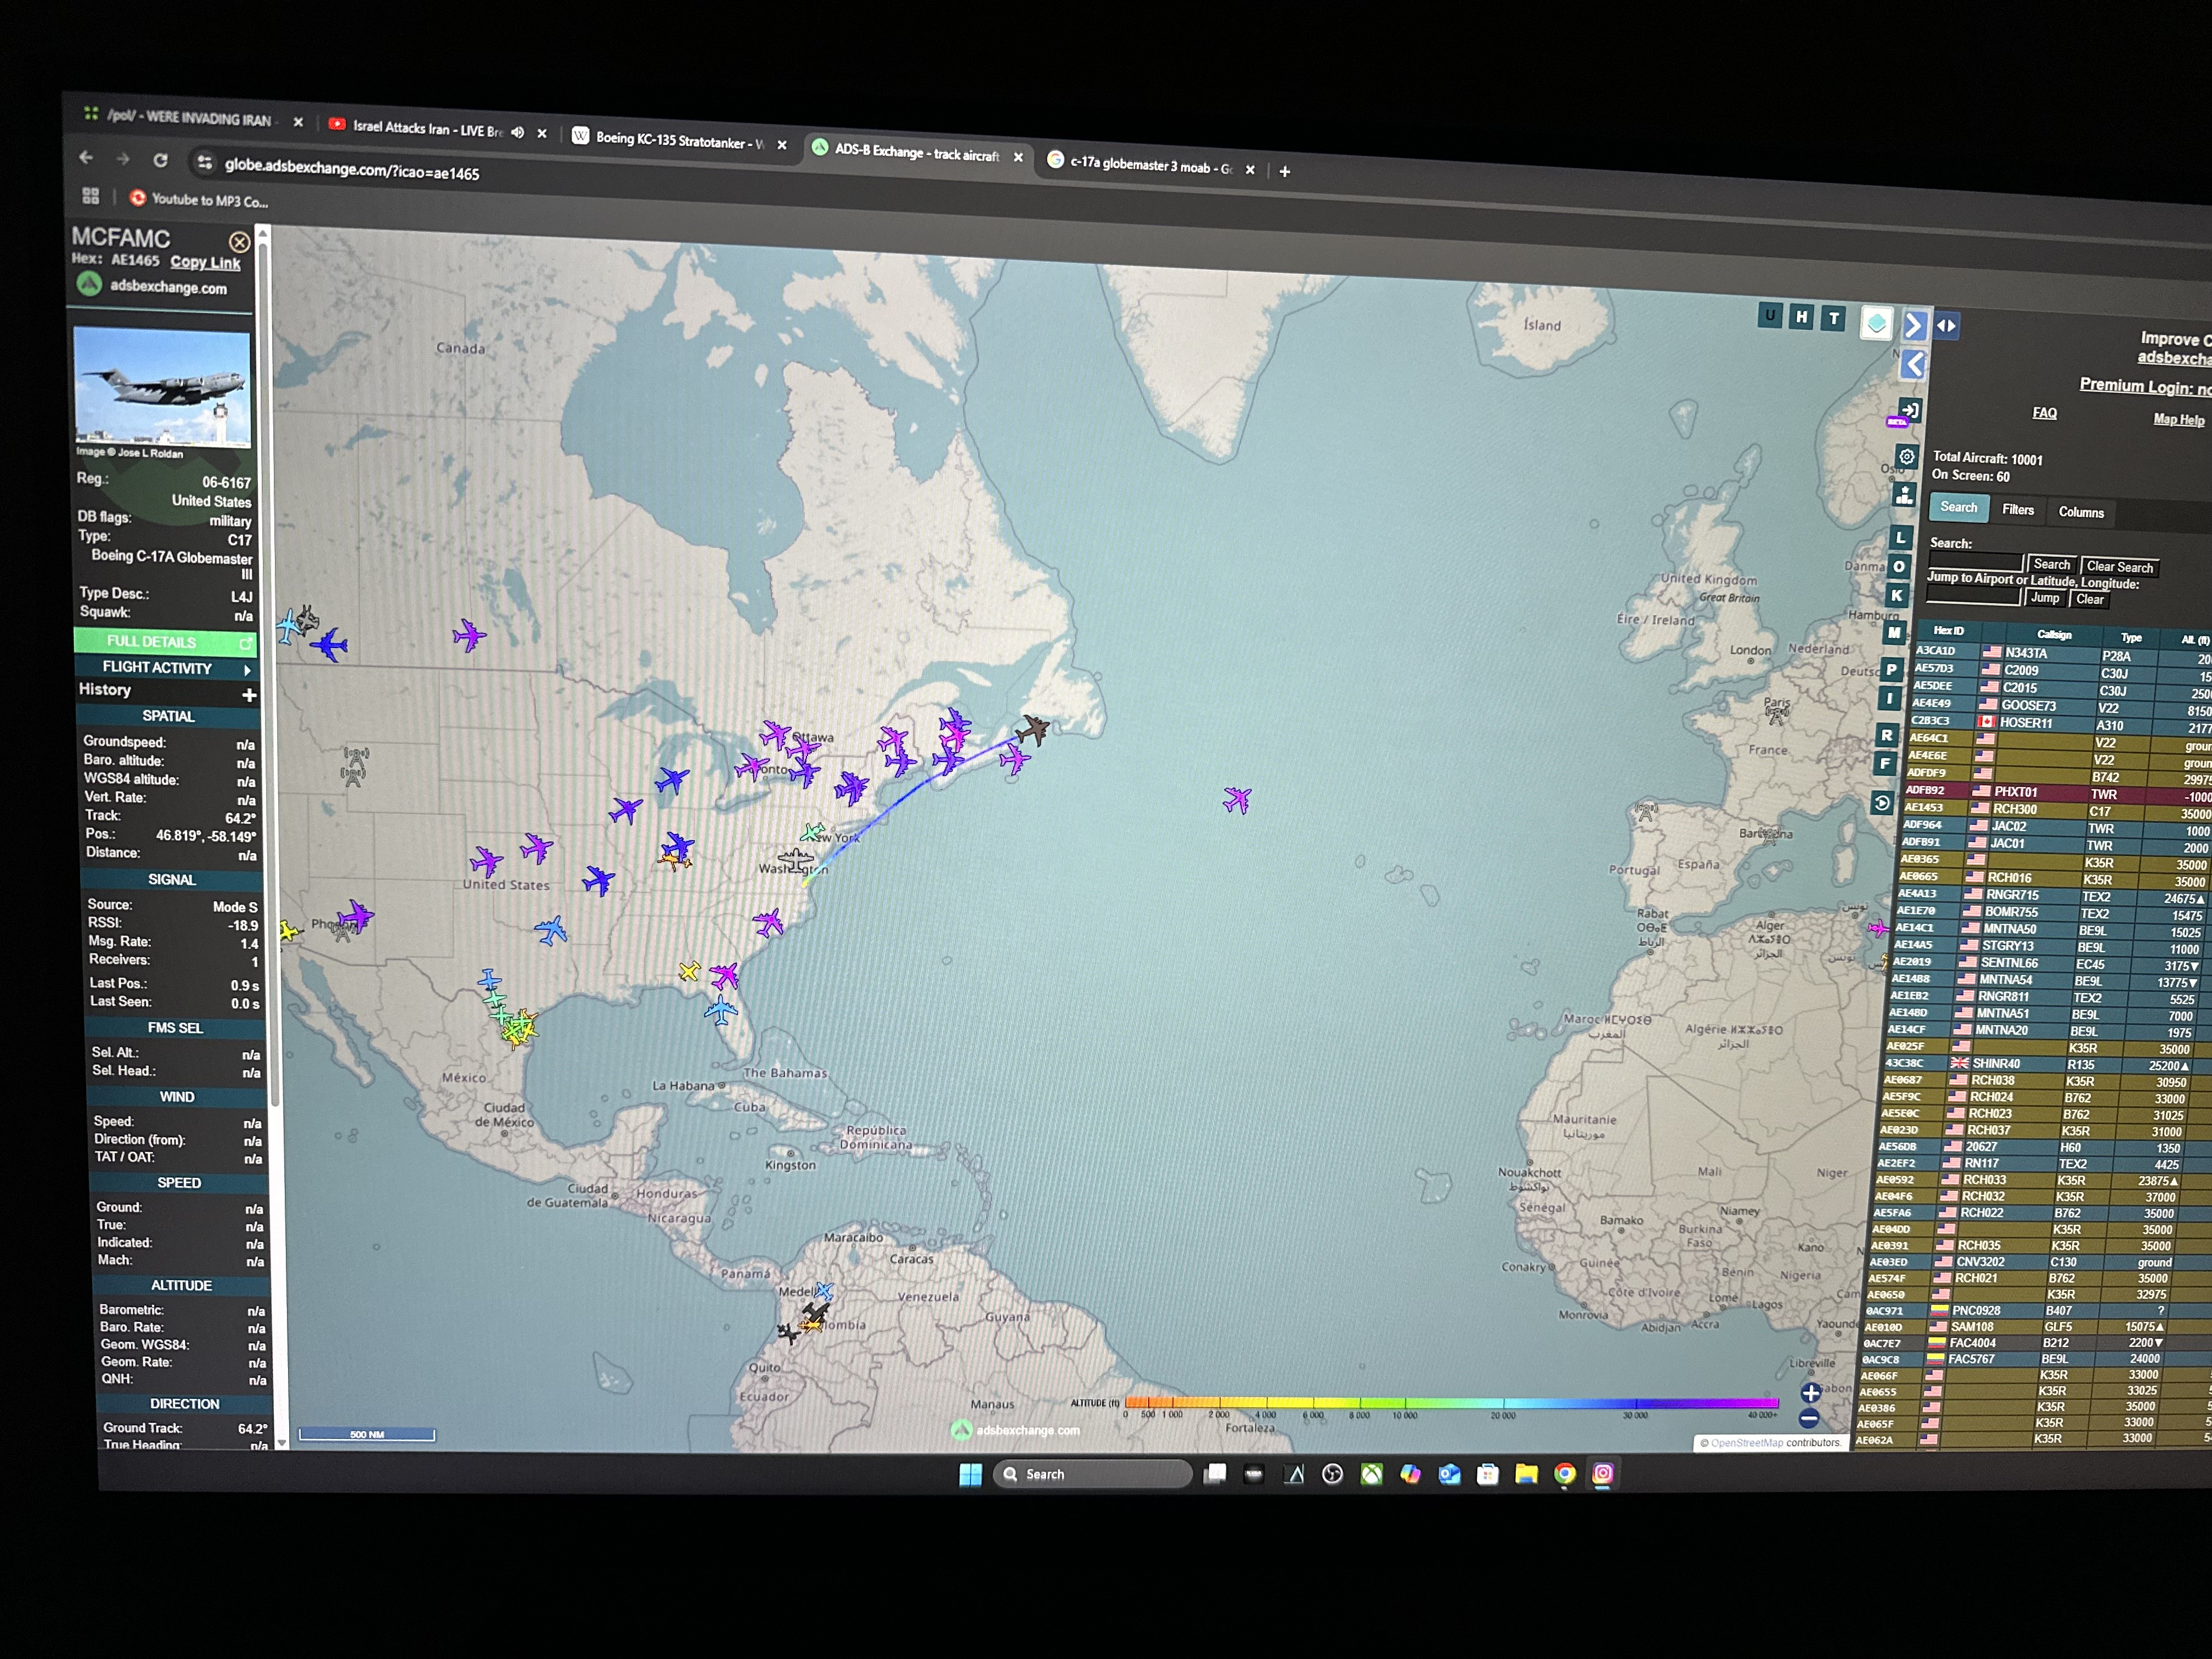The image size is (2212, 1659).
Task: Click the leaderboard podium icon
Action: point(1904,495)
